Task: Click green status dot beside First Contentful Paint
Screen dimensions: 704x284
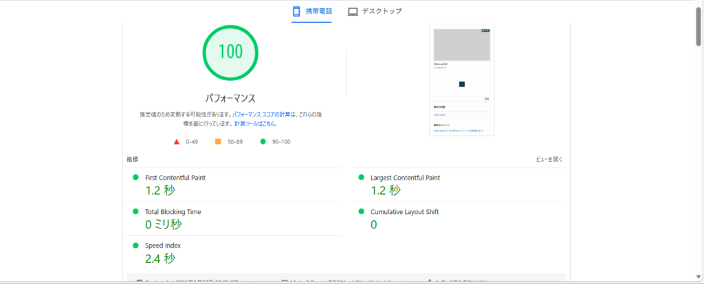Action: coord(135,177)
